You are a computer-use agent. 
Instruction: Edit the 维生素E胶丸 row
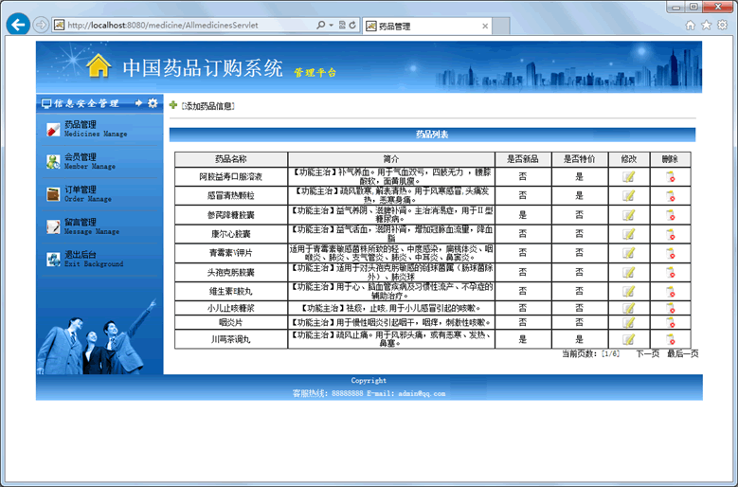coord(629,291)
